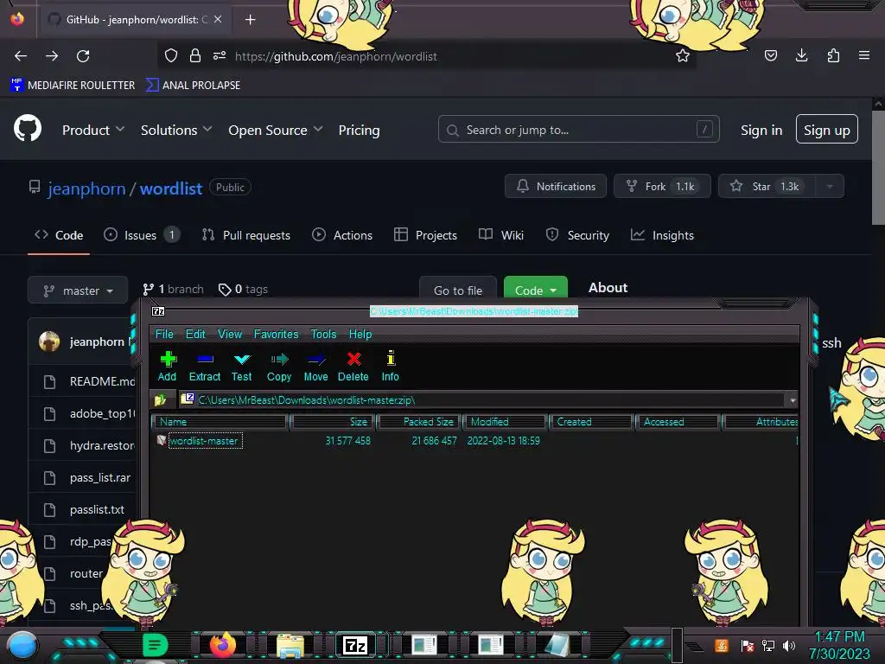
Task: Open the repository Actions tab
Action: click(342, 235)
